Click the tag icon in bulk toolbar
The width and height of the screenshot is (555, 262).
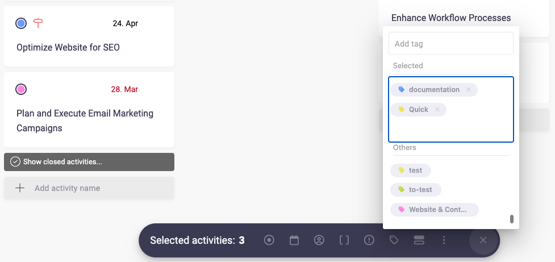[x=394, y=240]
